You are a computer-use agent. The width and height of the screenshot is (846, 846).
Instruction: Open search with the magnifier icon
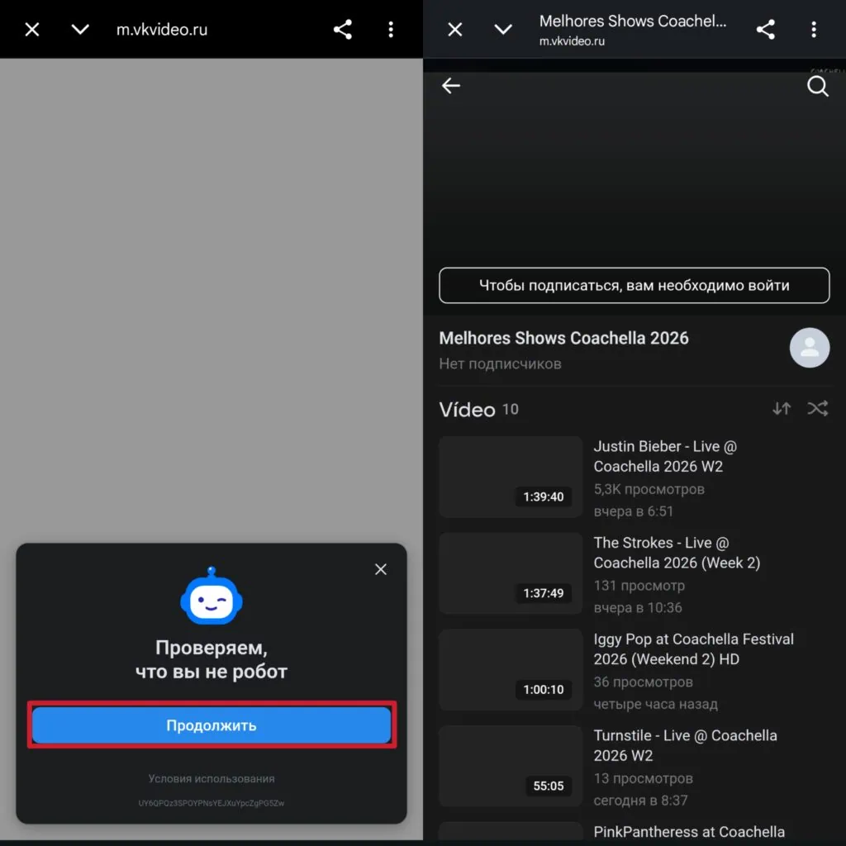click(x=818, y=86)
